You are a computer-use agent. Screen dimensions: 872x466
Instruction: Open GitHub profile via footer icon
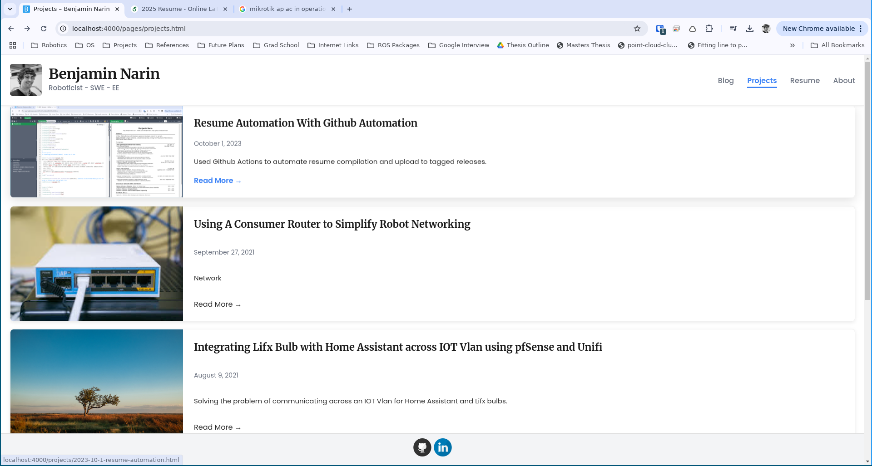[x=422, y=447]
